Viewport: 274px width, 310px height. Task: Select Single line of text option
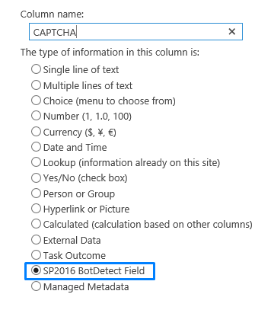pyautogui.click(x=36, y=69)
